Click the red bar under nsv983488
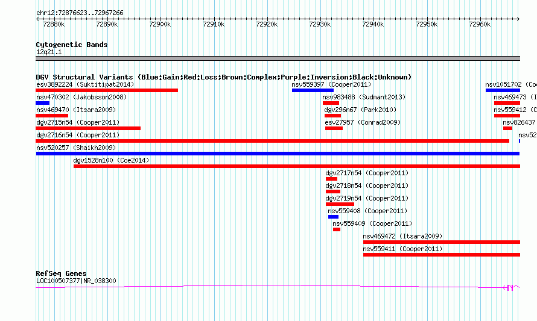Image resolution: width=537 pixels, height=321 pixels. click(x=331, y=103)
